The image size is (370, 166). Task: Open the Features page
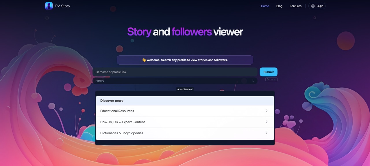pos(295,6)
